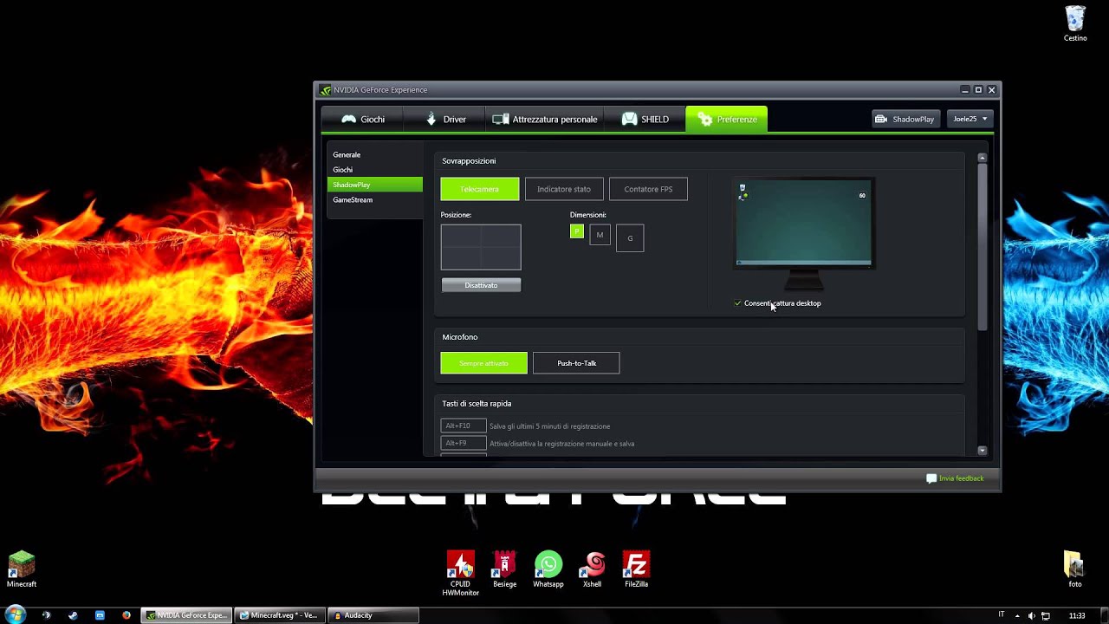Screen dimensions: 1109x624
Task: Click the Alt+F9 hotkey field
Action: [x=464, y=443]
